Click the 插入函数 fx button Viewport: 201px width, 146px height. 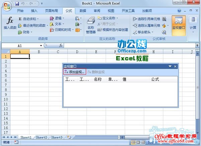[10, 23]
